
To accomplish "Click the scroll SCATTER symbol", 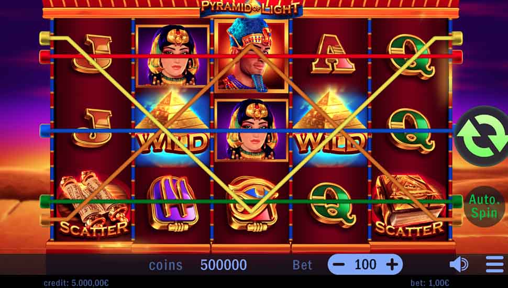I will 93,203.
